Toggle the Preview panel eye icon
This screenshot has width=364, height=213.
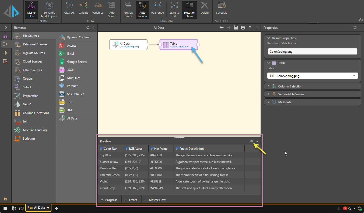[251, 141]
